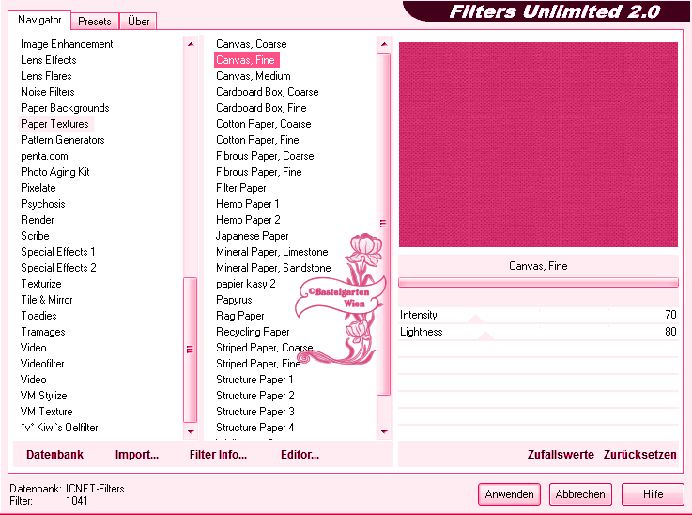Choose Cardboard Box, Coarse filter
692x515 pixels.
click(x=267, y=92)
